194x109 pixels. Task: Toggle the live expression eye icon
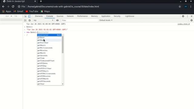pyautogui.click(x=57, y=20)
